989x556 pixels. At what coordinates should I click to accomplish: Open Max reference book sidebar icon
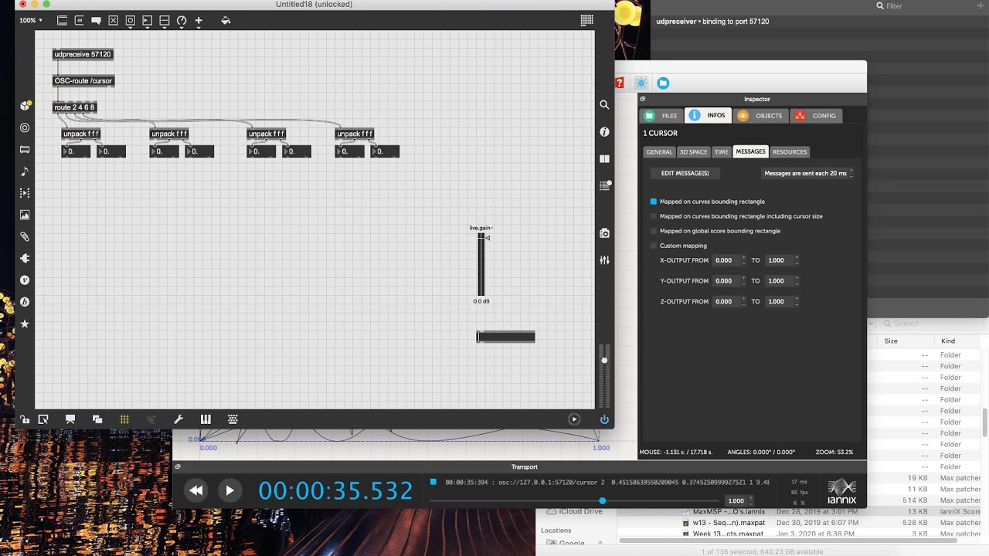point(604,158)
